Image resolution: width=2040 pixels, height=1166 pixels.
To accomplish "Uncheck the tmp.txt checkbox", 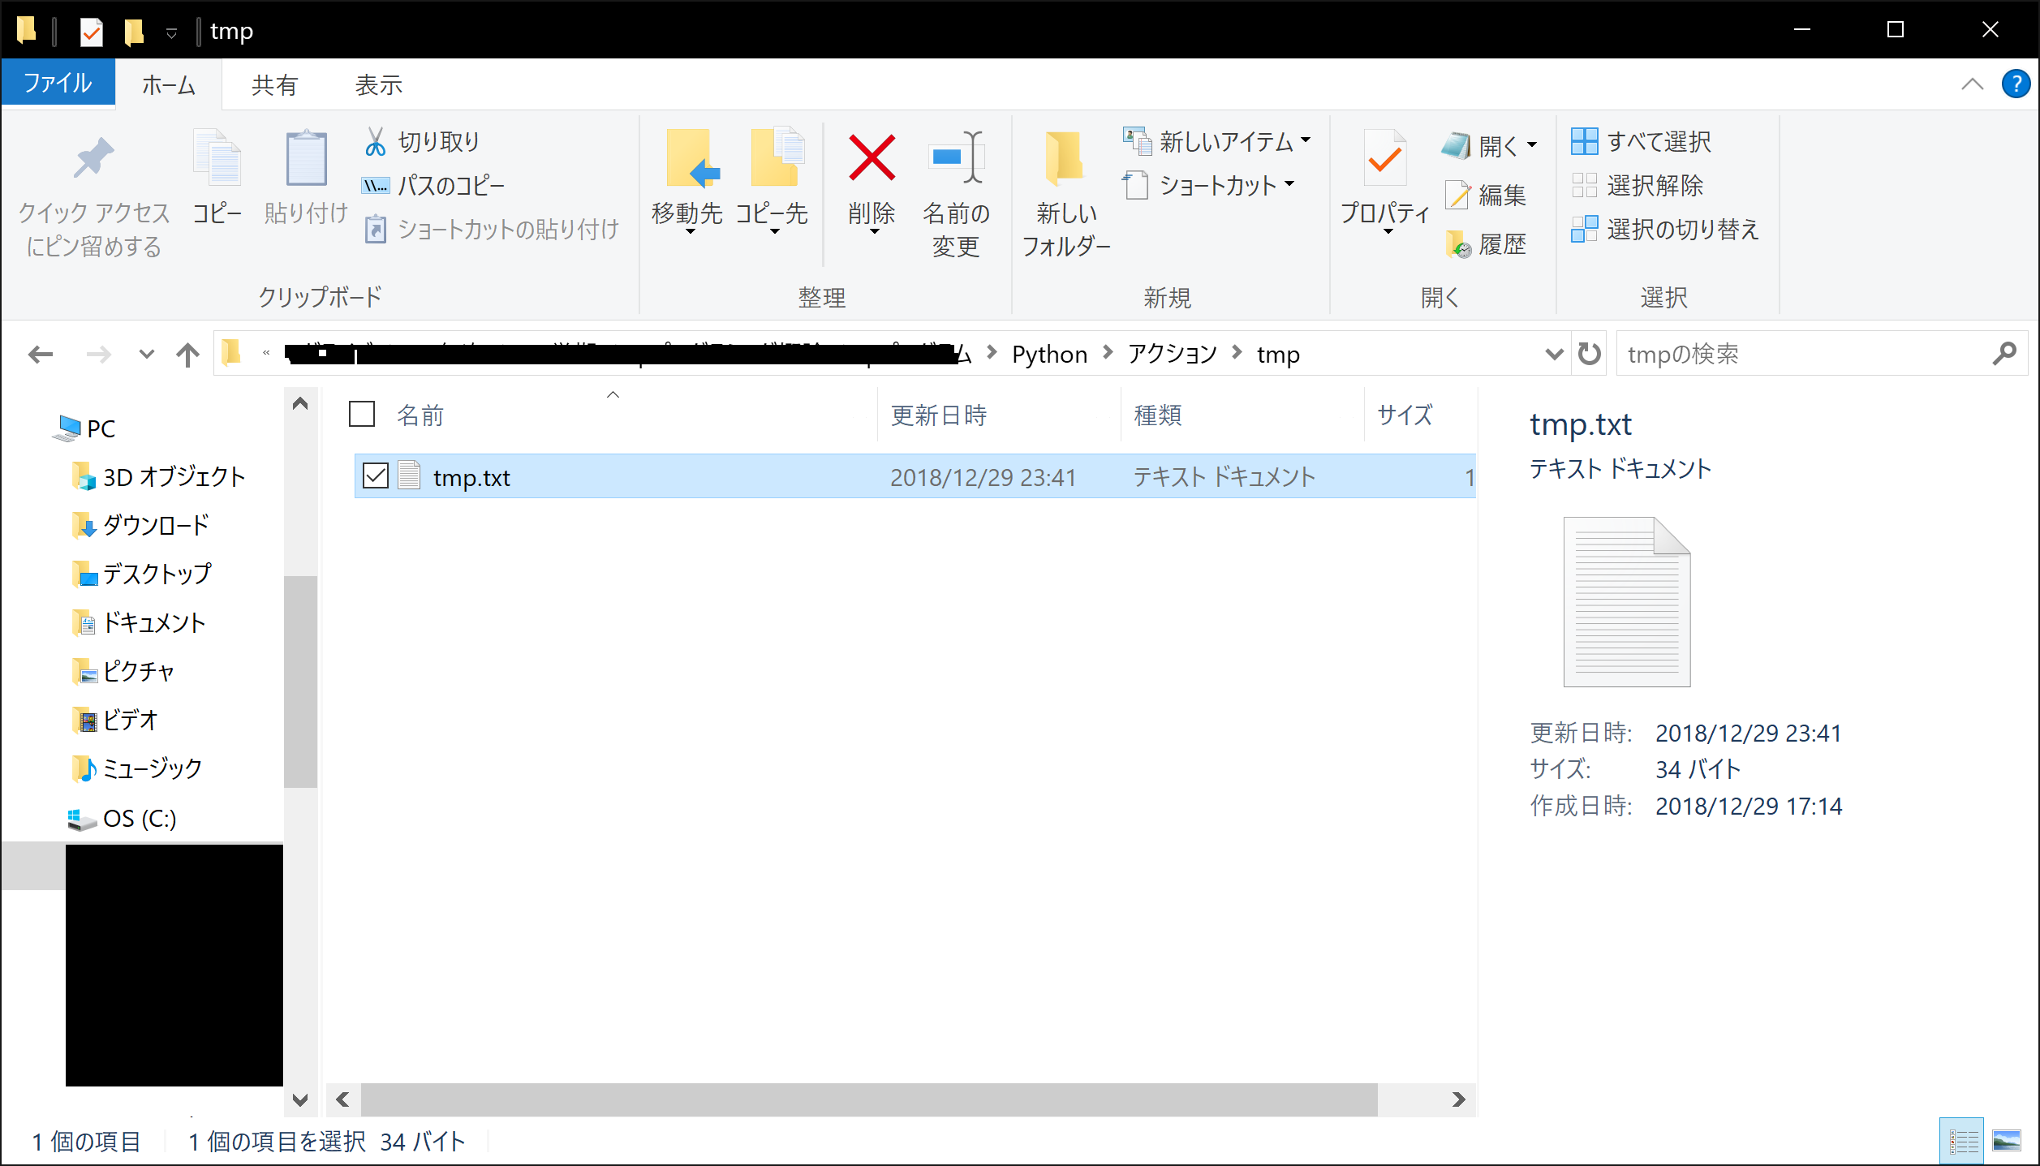I will coord(375,476).
